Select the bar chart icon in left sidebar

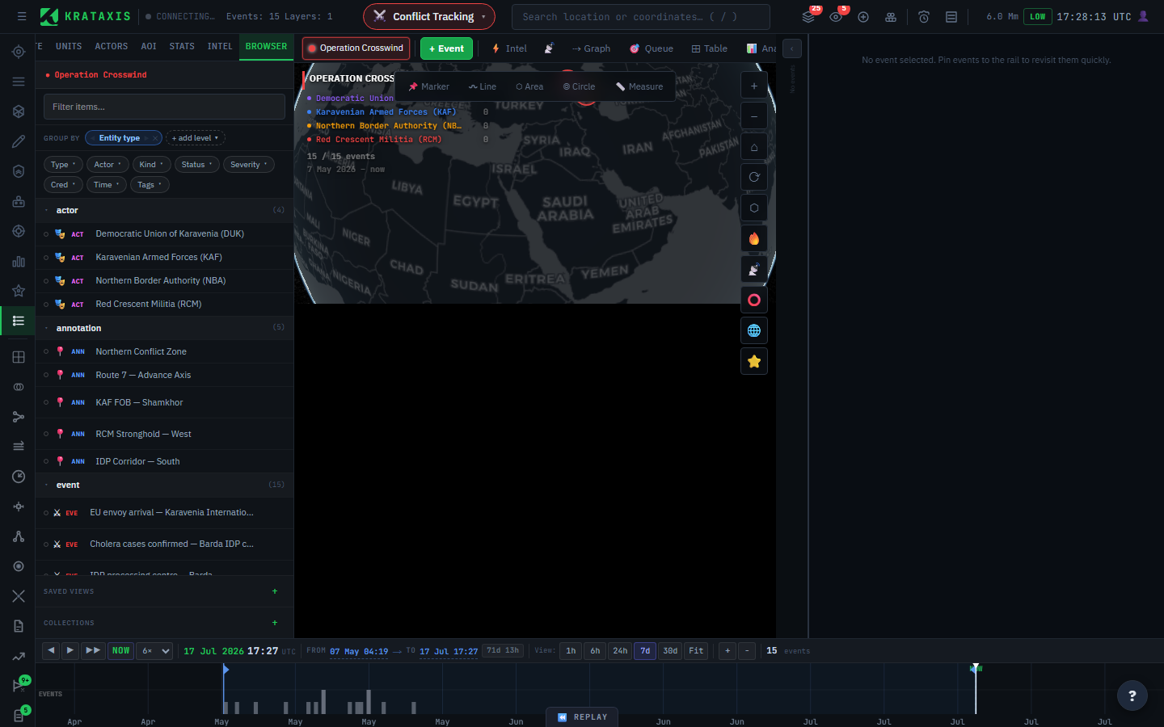(x=19, y=261)
